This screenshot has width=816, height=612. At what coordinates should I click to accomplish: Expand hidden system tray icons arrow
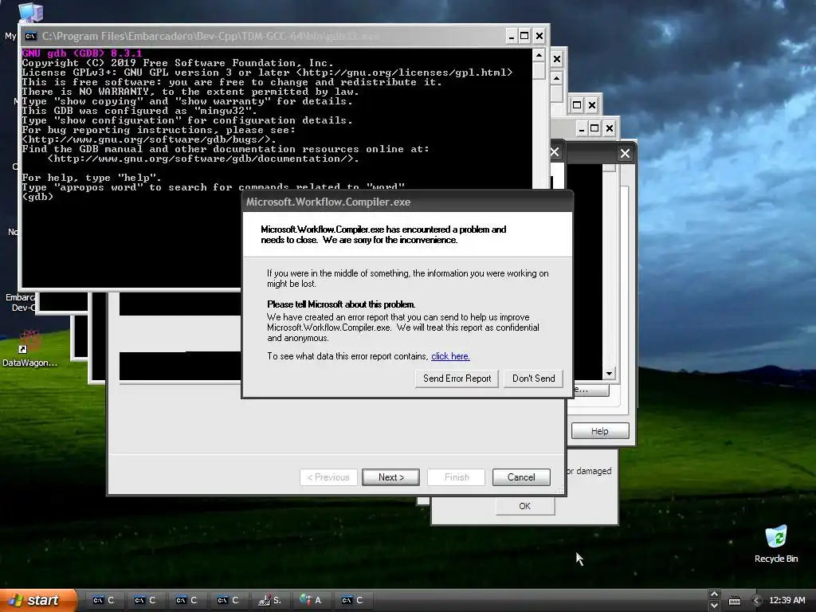coord(757,601)
